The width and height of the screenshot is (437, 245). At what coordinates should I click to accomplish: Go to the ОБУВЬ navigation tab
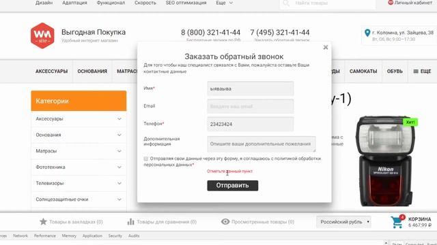click(395, 71)
